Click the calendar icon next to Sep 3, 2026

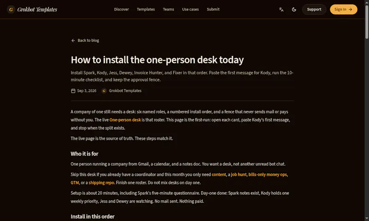tap(73, 91)
